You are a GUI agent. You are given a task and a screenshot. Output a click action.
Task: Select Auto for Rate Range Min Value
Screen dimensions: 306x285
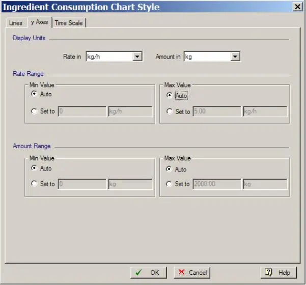click(34, 94)
